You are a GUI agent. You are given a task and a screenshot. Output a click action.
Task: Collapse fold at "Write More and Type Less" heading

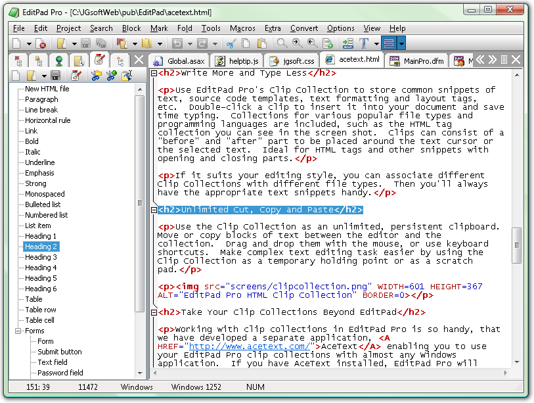[154, 73]
